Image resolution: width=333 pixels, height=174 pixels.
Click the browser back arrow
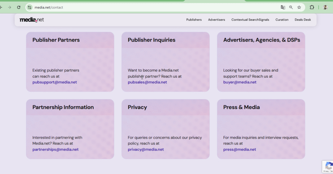tap(1, 7)
